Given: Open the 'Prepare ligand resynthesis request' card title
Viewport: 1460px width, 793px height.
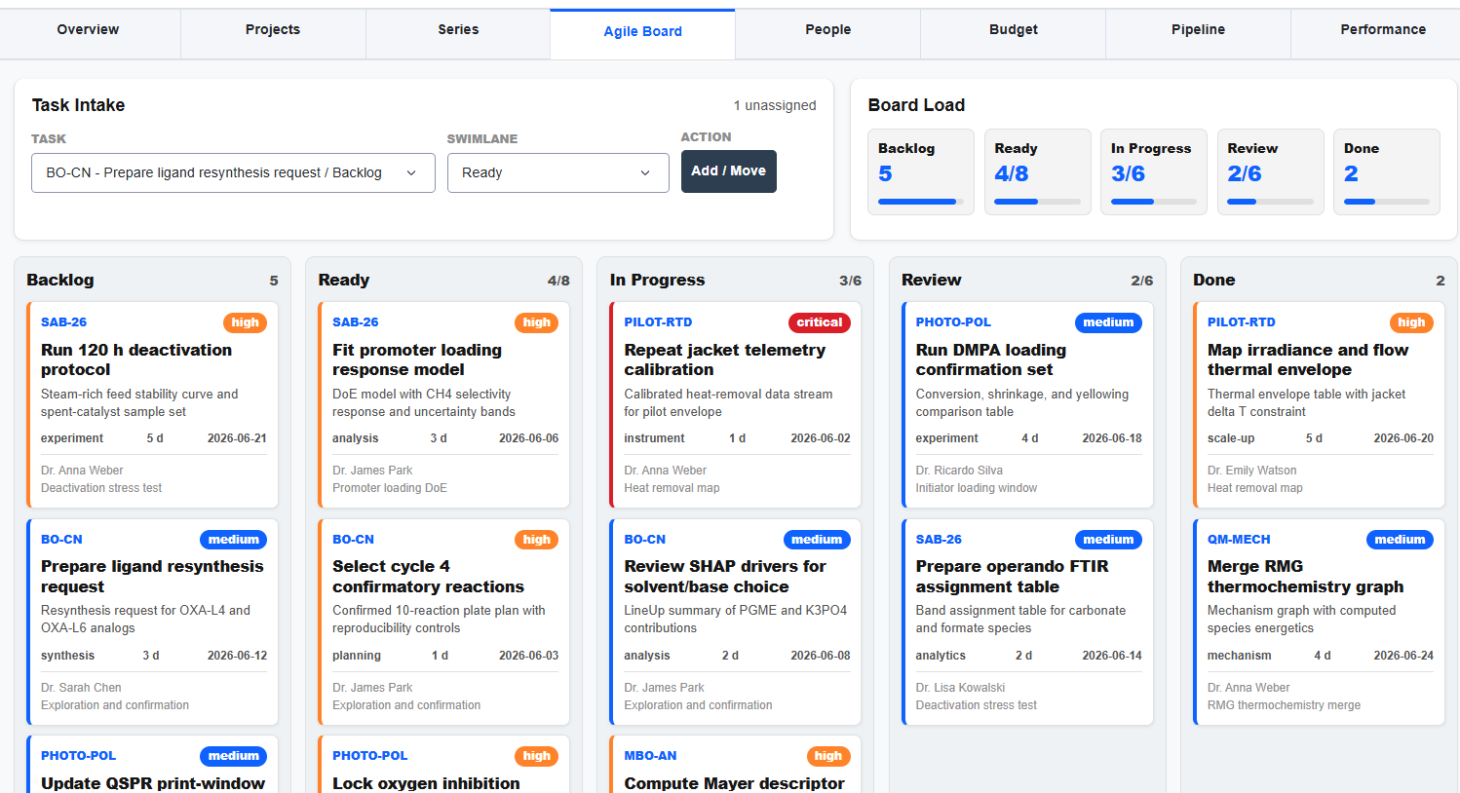Looking at the screenshot, I should [x=152, y=577].
